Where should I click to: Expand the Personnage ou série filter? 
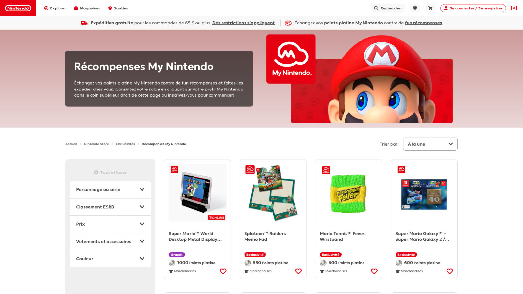110,190
